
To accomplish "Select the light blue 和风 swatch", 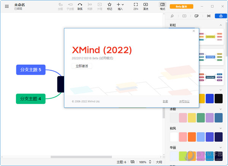I will (x=201, y=137).
